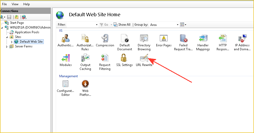Open the Web Platform Installer
The width and height of the screenshot is (254, 133).
pyautogui.click(x=85, y=88)
